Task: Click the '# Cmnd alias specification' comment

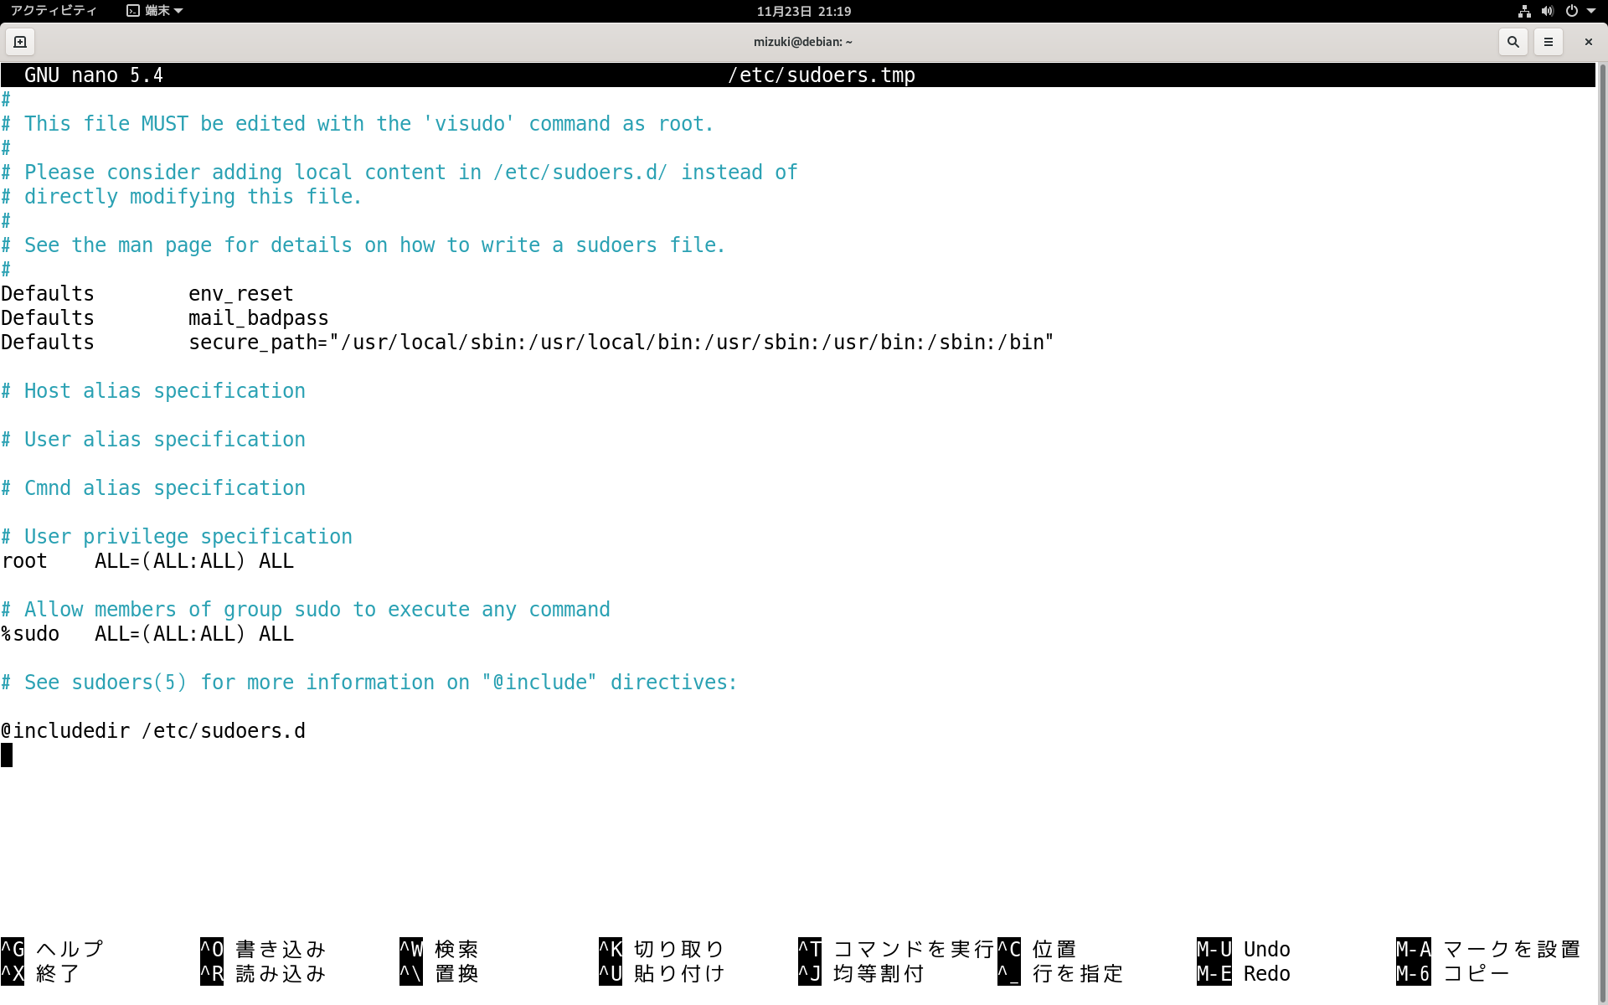Action: tap(153, 488)
